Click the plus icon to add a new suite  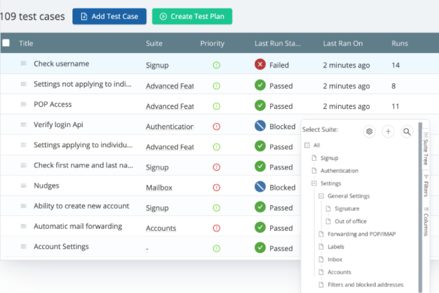pyautogui.click(x=388, y=131)
